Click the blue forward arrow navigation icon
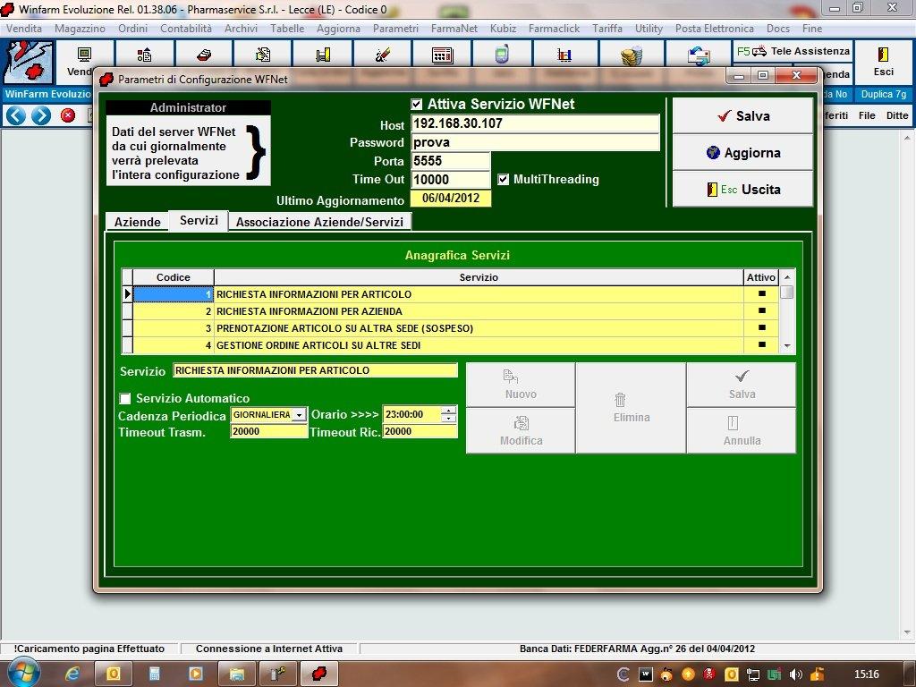This screenshot has width=916, height=687. pos(41,115)
